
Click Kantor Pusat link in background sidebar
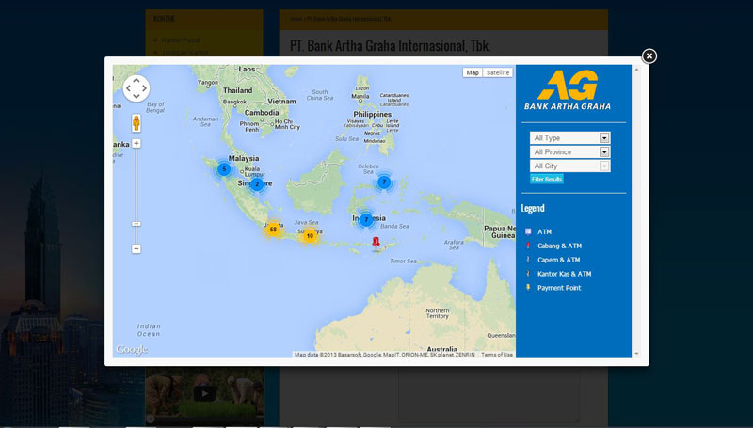(181, 40)
